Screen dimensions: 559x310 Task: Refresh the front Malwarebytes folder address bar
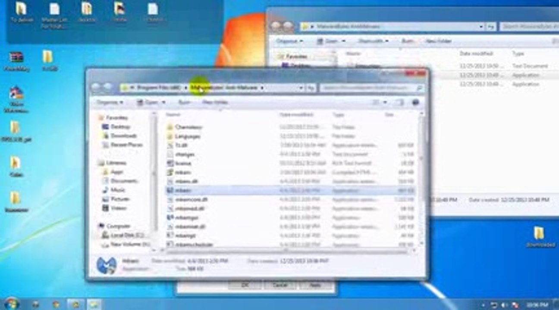click(x=311, y=88)
